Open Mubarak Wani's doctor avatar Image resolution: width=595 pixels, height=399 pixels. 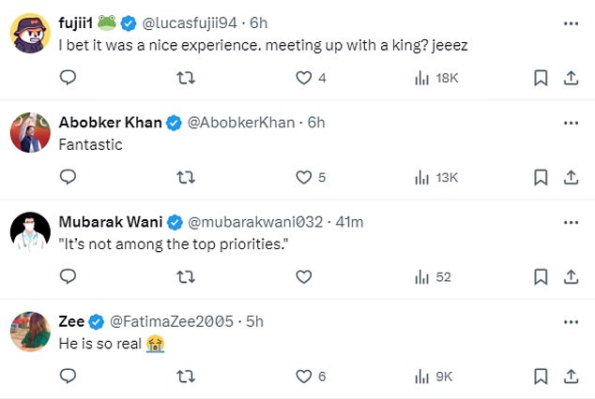point(30,231)
